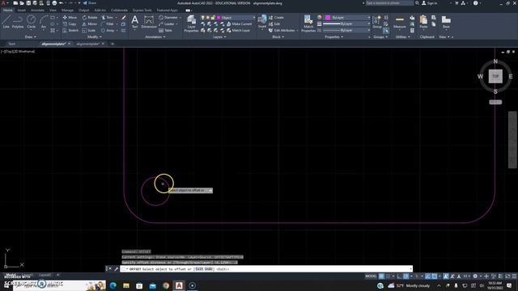Select the Polyline tool
518x291 pixels.
tap(18, 22)
